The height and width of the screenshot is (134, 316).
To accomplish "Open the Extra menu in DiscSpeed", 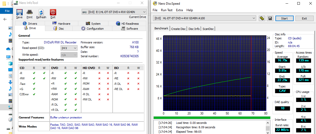I will (179, 10).
